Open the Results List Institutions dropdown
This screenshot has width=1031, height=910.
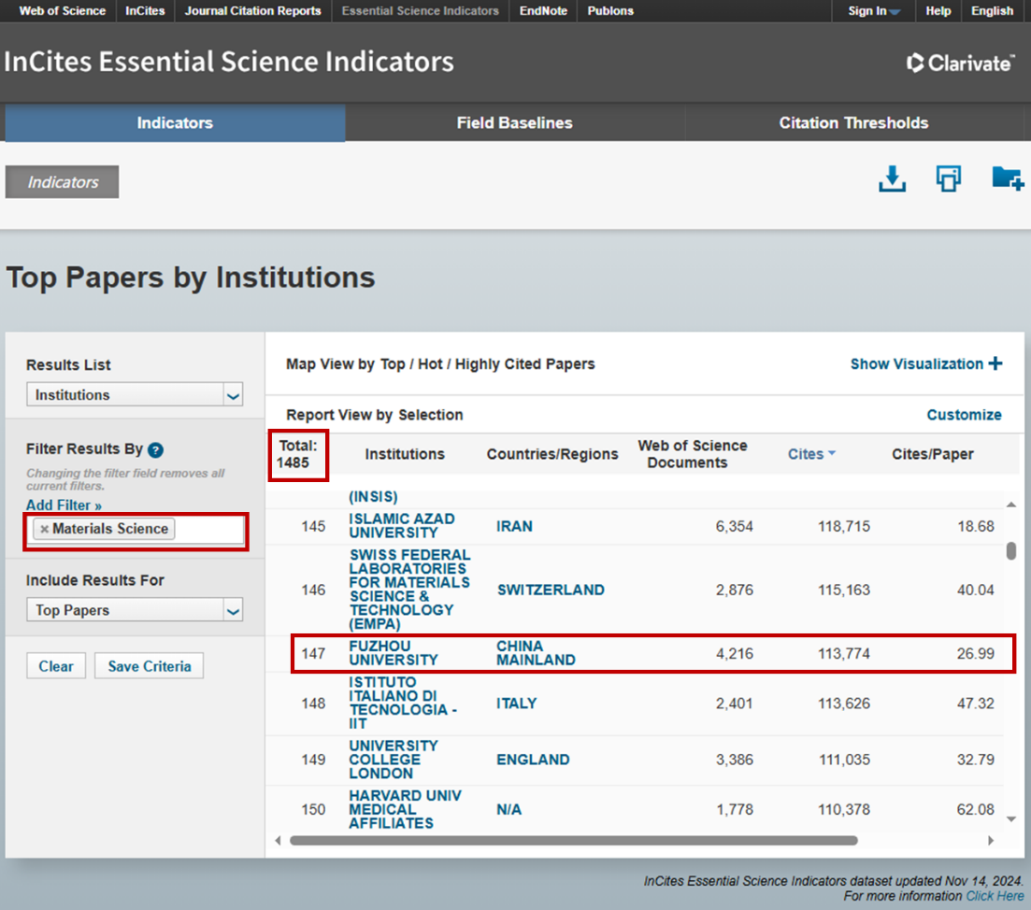135,395
